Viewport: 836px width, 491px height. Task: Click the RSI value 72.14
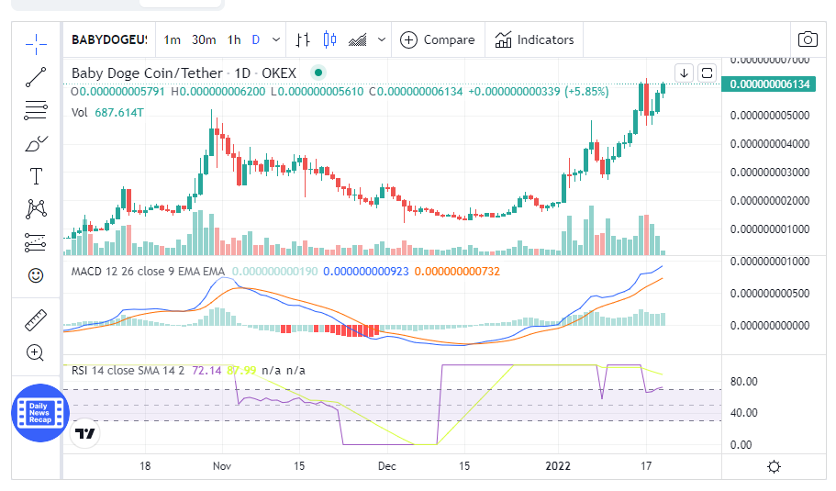coord(206,370)
